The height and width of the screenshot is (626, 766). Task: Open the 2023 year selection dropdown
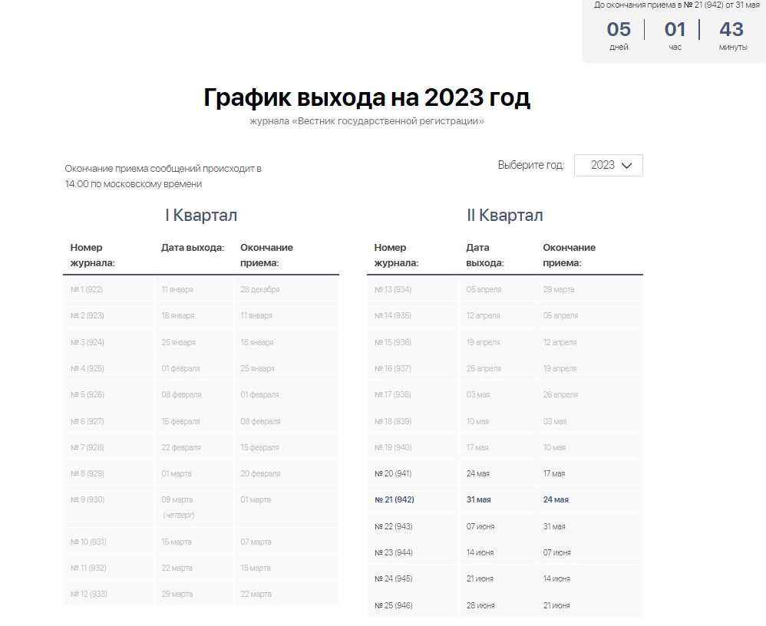point(607,165)
